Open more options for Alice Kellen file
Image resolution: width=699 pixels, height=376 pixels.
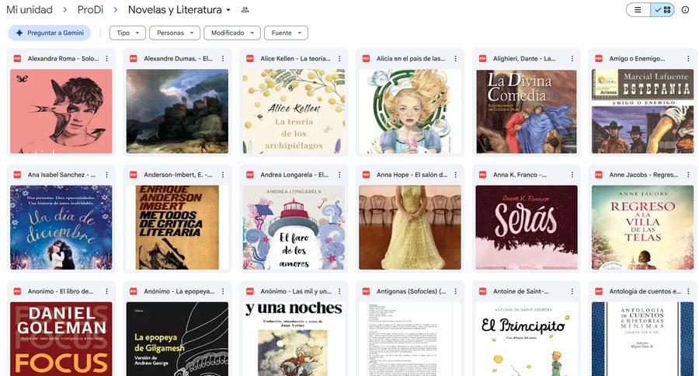[x=339, y=58]
